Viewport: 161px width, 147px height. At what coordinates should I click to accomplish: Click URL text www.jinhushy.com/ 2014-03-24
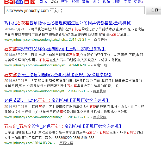[x=28, y=143]
